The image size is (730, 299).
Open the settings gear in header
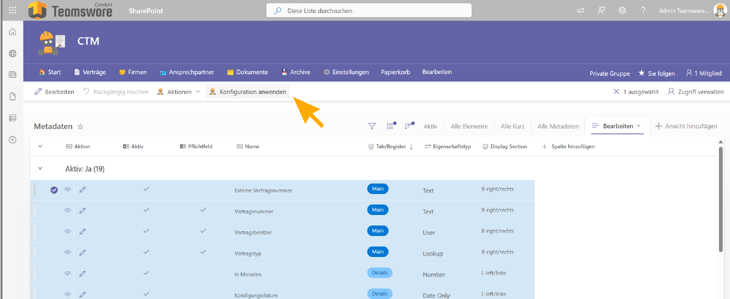tap(622, 10)
